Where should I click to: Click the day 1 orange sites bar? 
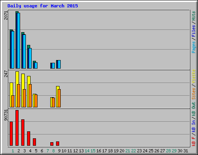(13, 102)
